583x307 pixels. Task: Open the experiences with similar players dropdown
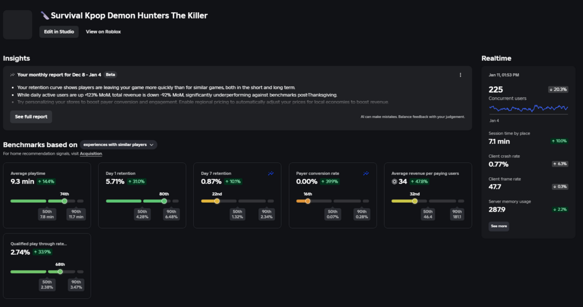click(118, 145)
